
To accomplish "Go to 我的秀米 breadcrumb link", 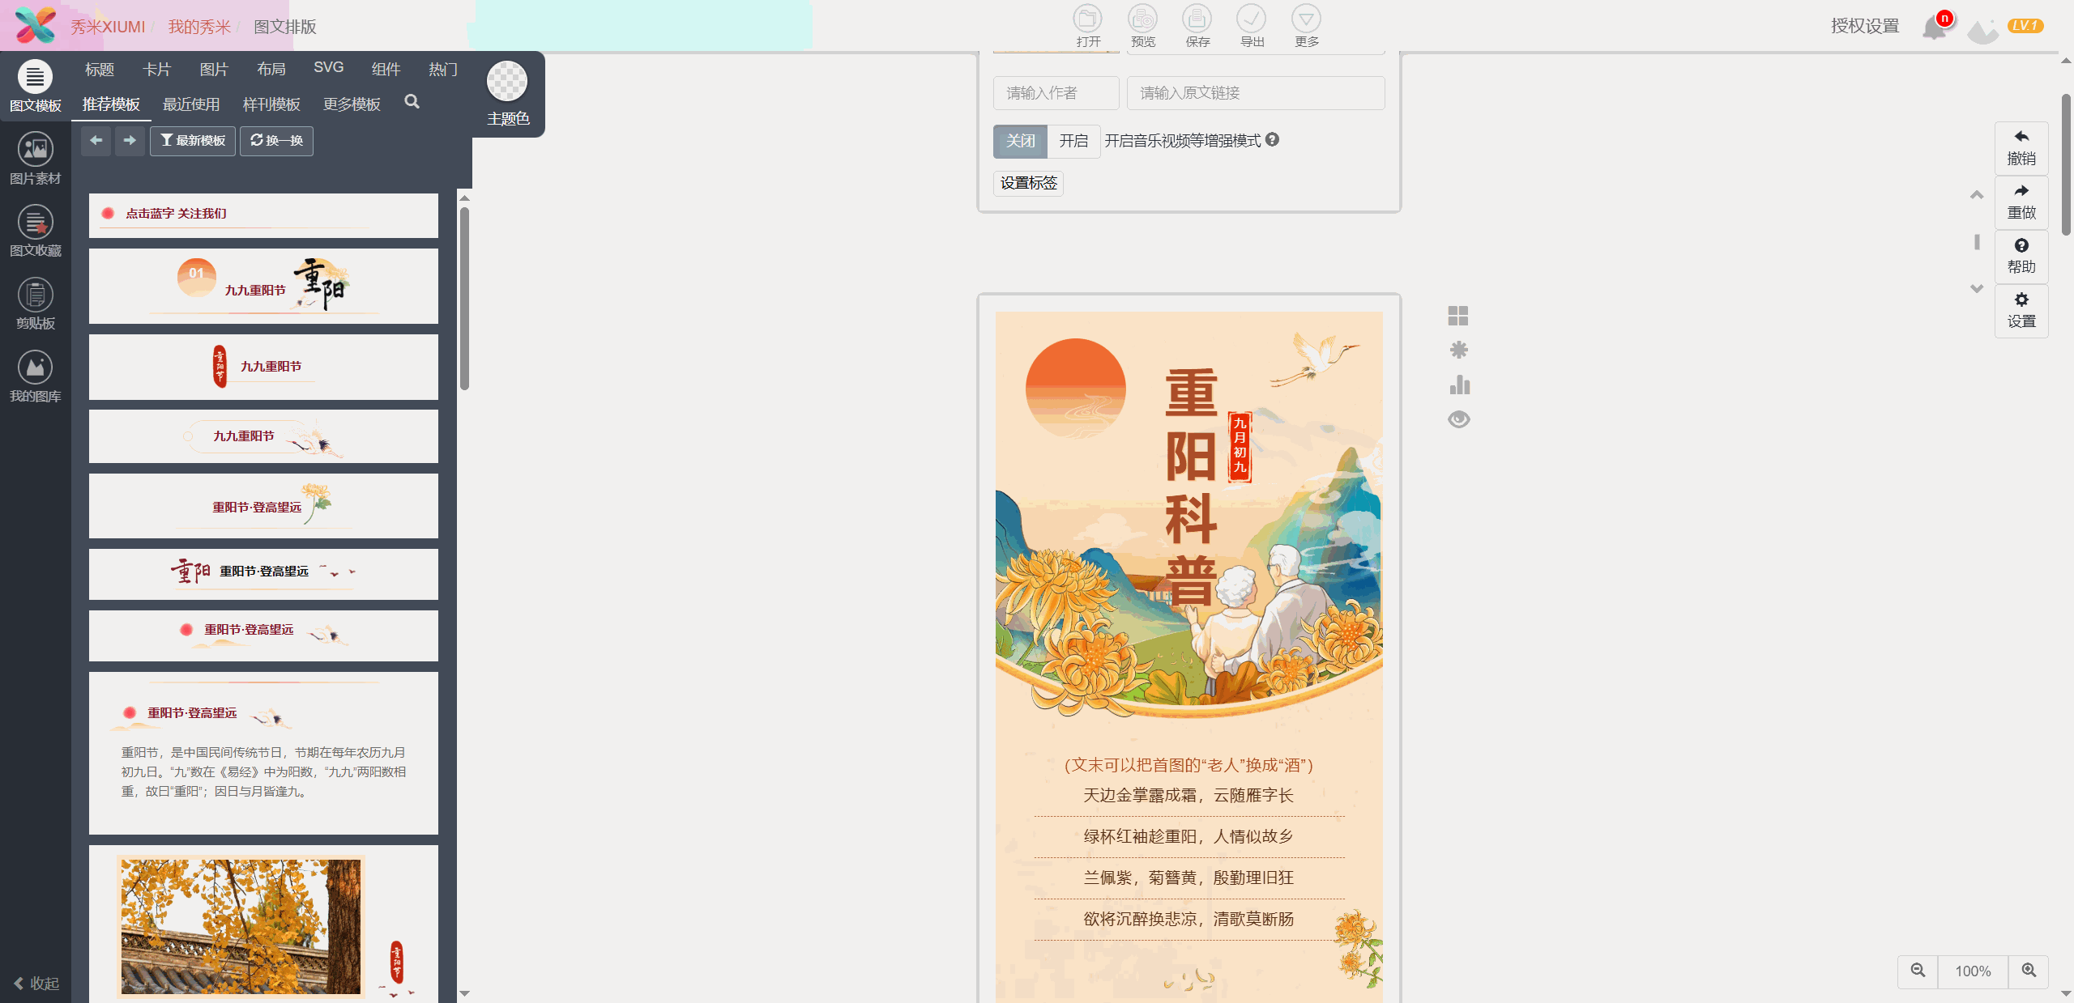I will click(199, 28).
